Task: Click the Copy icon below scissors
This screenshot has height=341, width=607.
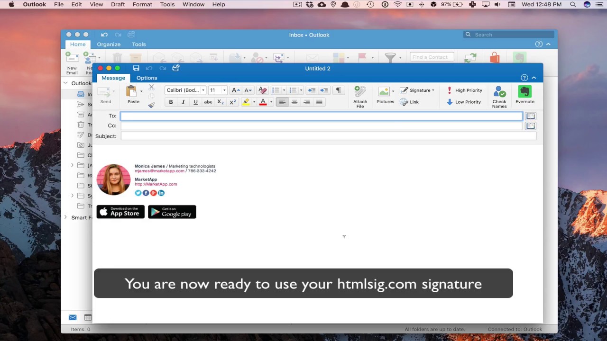Action: (151, 96)
